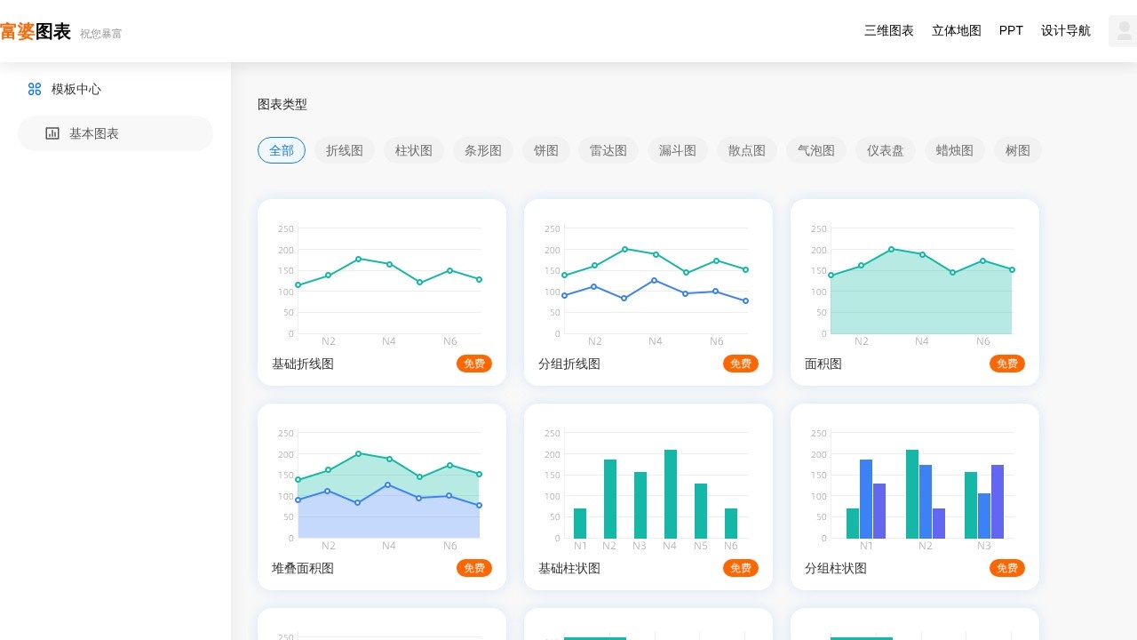The width and height of the screenshot is (1137, 640).
Task: Open the 设计导航 link
Action: (1066, 30)
